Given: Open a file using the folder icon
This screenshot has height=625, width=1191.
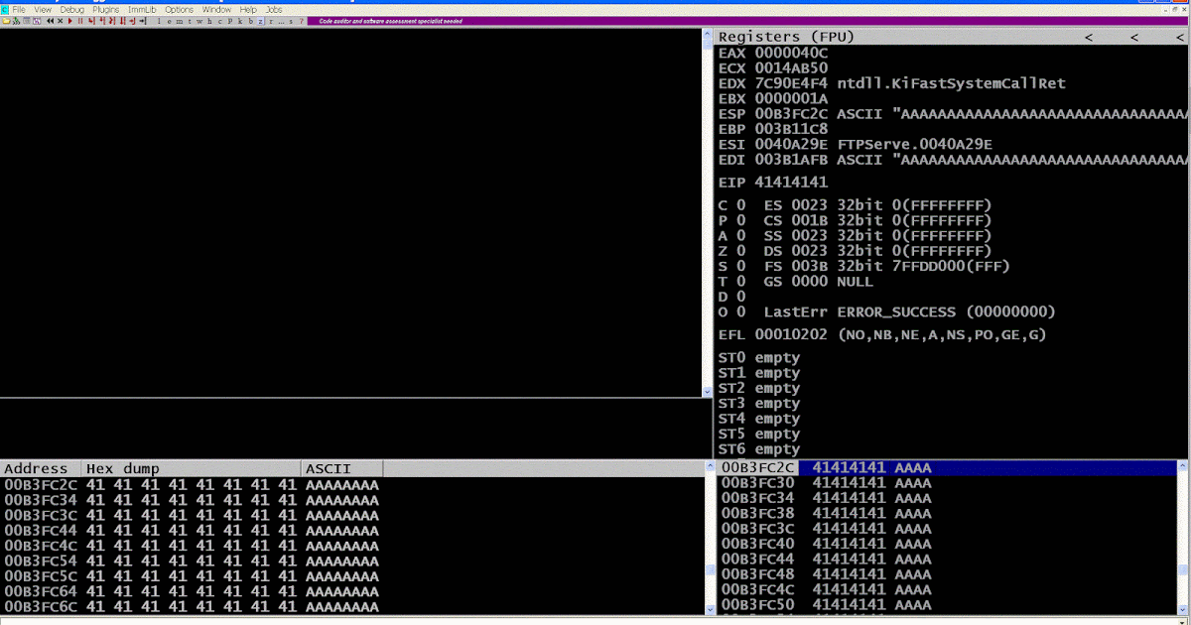Looking at the screenshot, I should point(6,22).
